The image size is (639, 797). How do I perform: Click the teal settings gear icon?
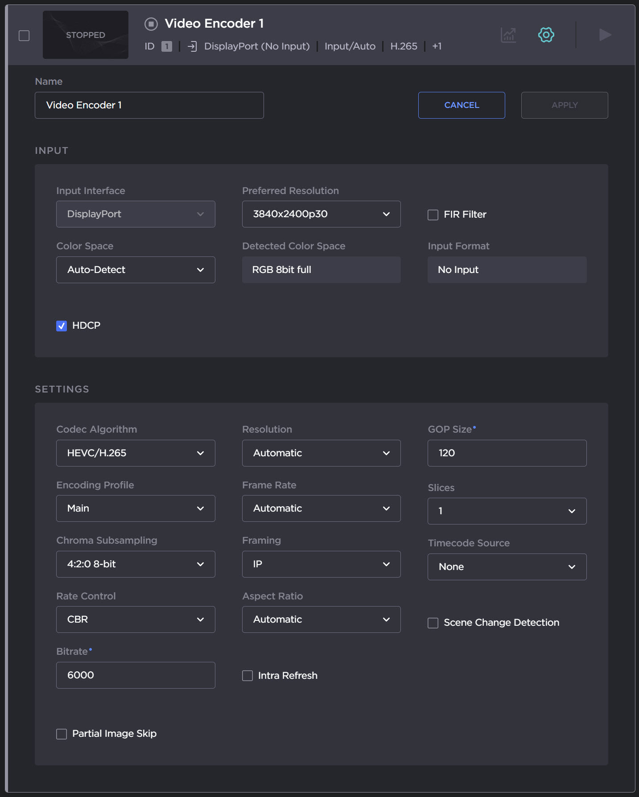coord(546,35)
